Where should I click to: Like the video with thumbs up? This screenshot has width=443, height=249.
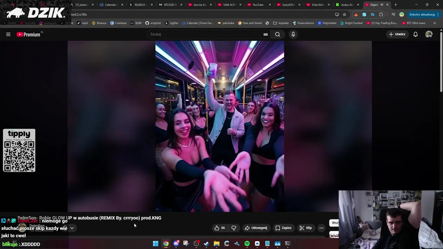(219, 228)
